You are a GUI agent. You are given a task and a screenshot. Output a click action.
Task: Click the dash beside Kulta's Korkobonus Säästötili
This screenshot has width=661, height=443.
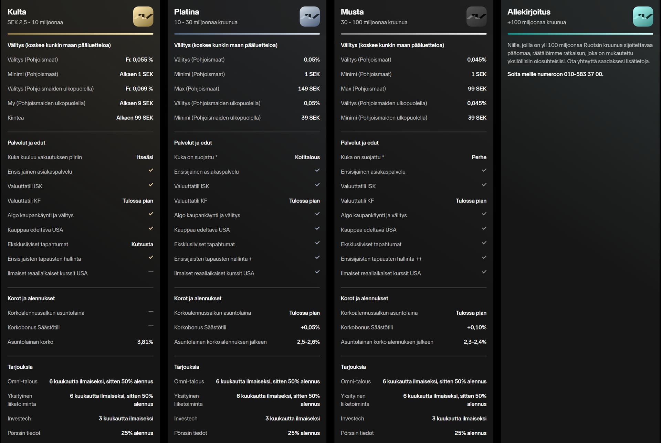pyautogui.click(x=151, y=326)
